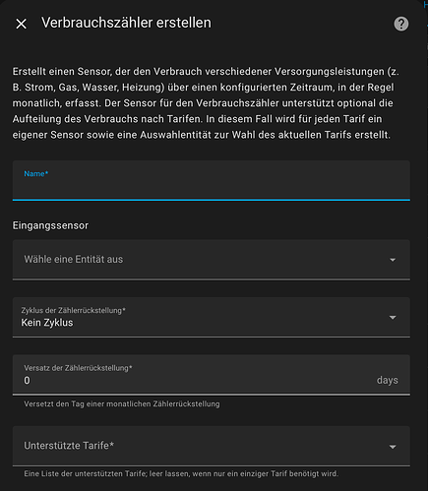Open the Zyklus der Zählerrückstellung dropdown

tap(212, 317)
